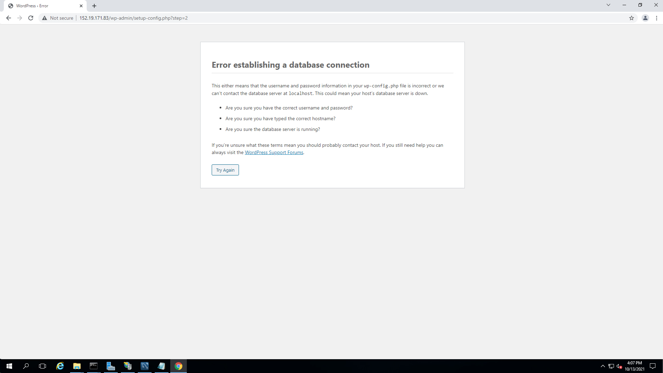
Task: Open the server manager app on the taskbar
Action: 110,366
